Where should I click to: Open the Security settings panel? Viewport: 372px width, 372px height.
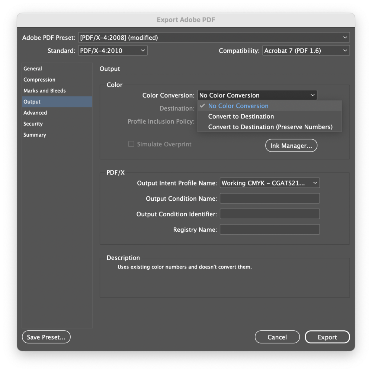[33, 124]
